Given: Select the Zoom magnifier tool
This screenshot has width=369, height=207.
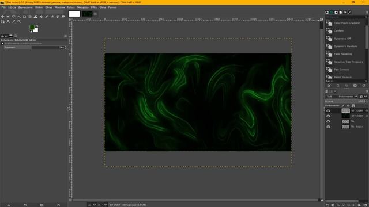Looking at the screenshot, I should [x=19, y=22].
